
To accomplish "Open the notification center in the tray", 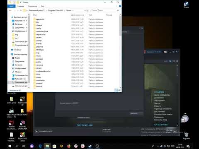I will [x=188, y=146].
